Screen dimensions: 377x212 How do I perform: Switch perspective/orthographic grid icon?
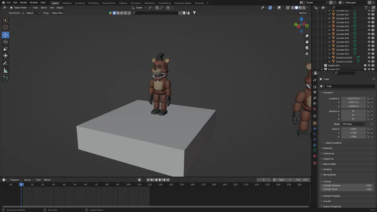pos(307,54)
